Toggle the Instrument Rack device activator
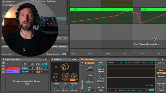 (x=3, y=59)
